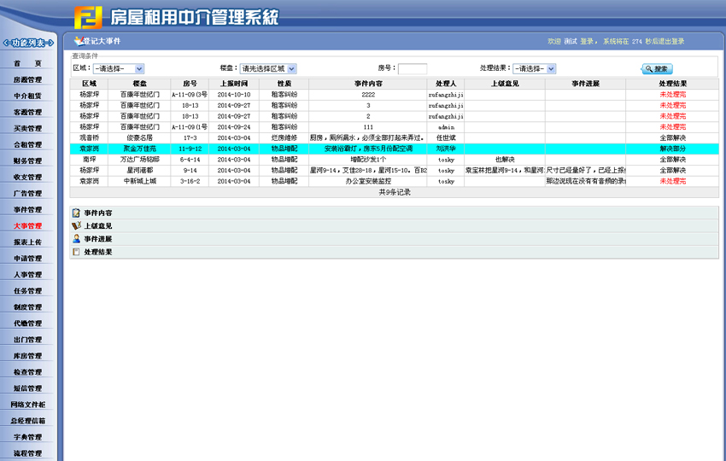Click the 登录 link in the header
Viewport: 726px width, 461px height.
click(588, 41)
